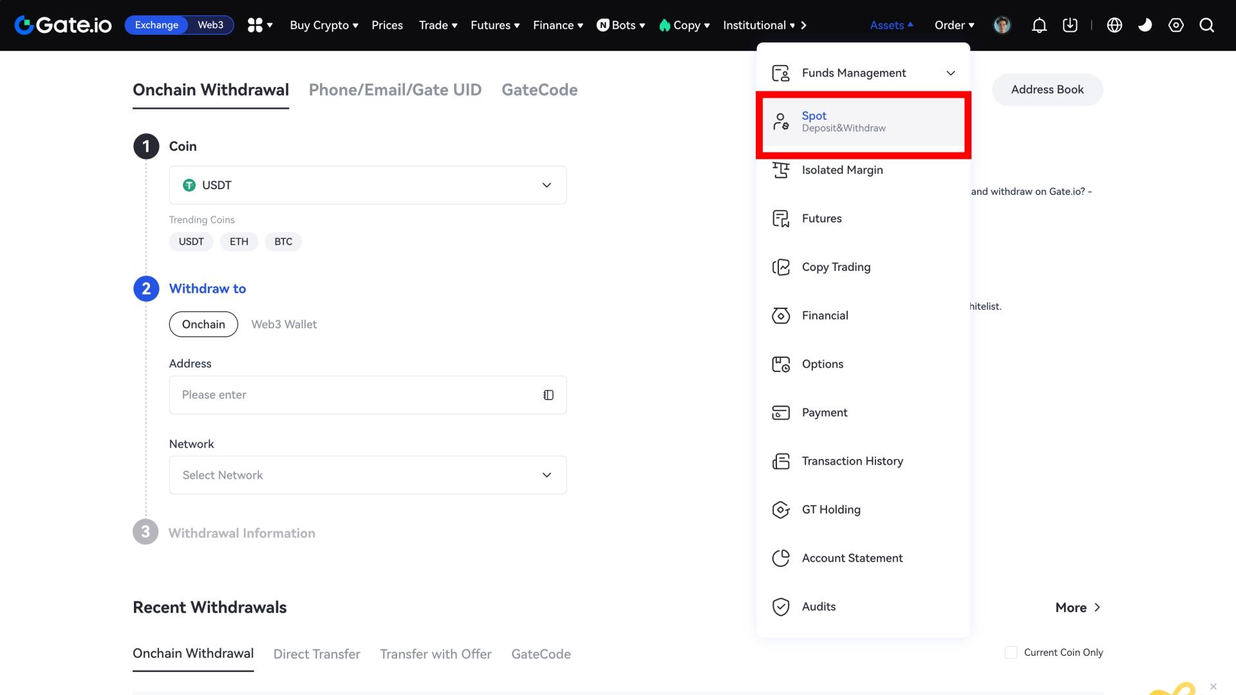Click the Copy Trading icon
Viewport: 1236px width, 695px height.
[781, 267]
